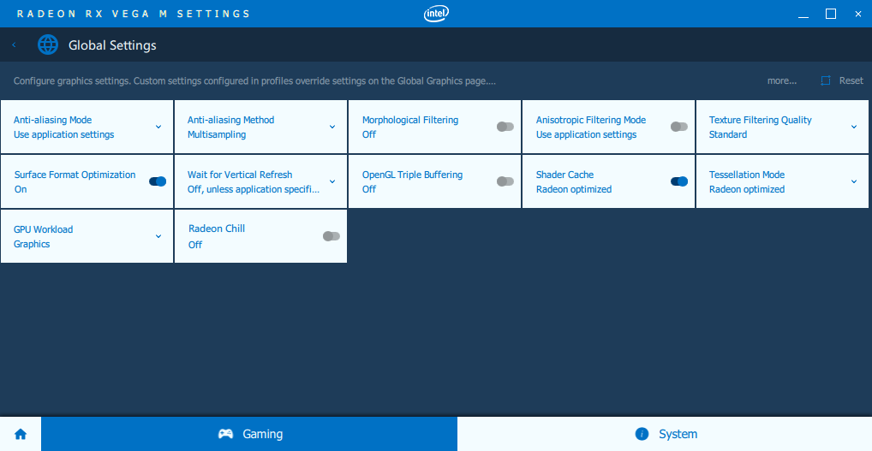
Task: Click the Reset button label
Action: click(851, 80)
